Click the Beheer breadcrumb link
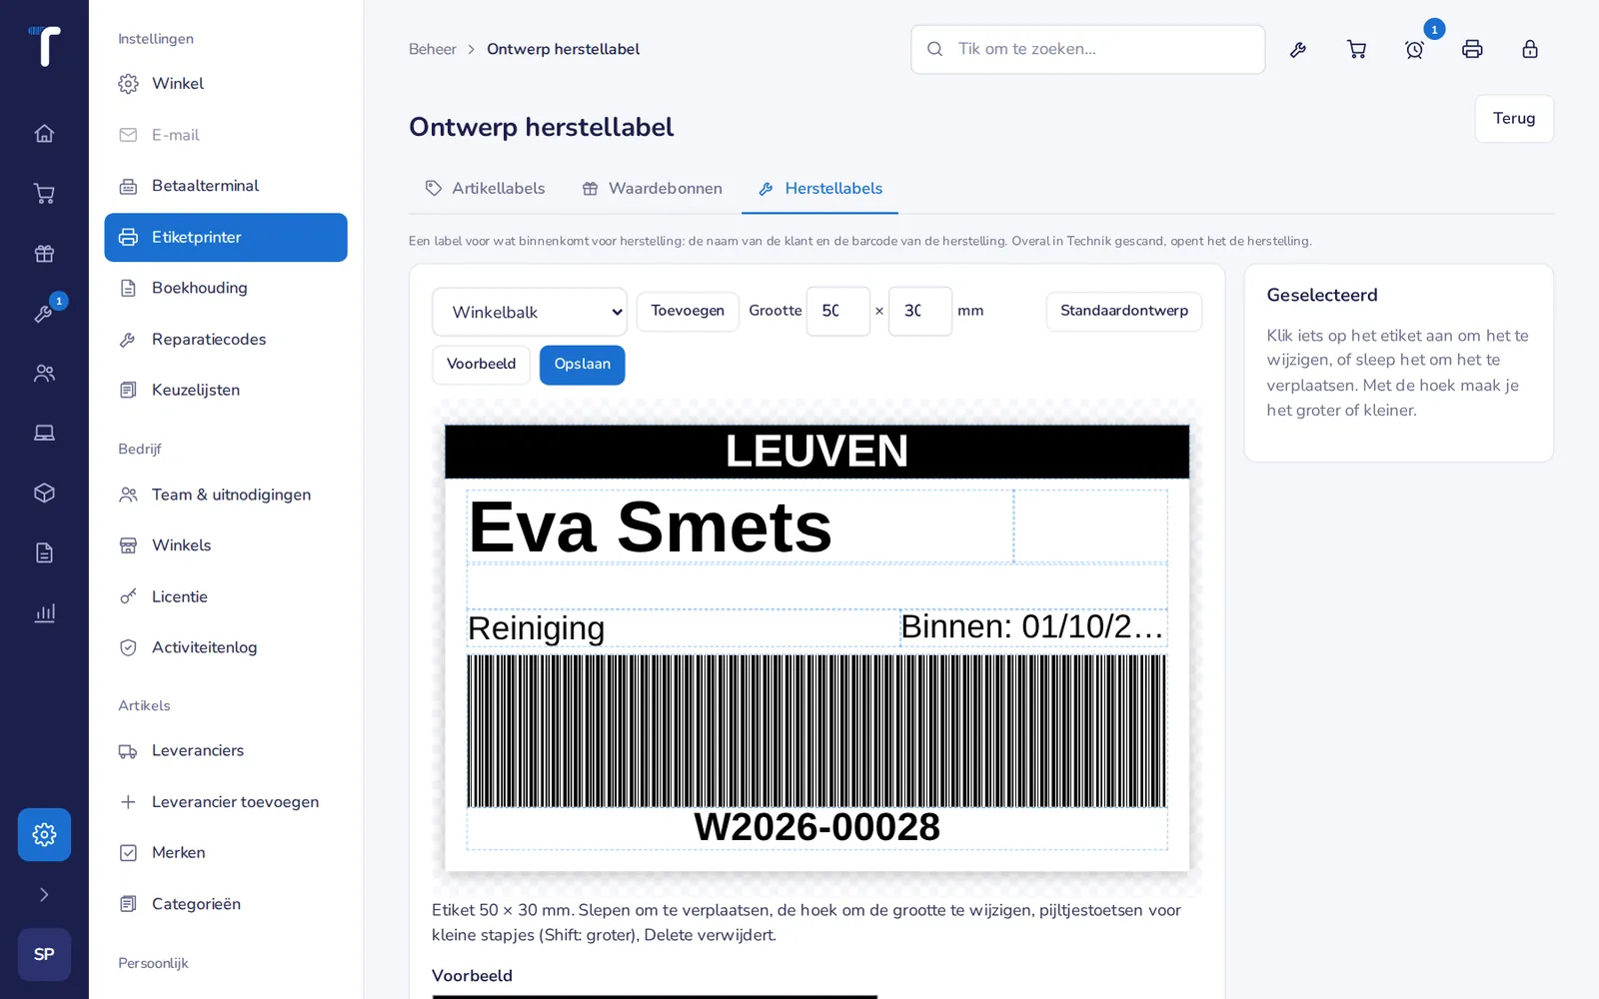1599x999 pixels. [x=432, y=49]
